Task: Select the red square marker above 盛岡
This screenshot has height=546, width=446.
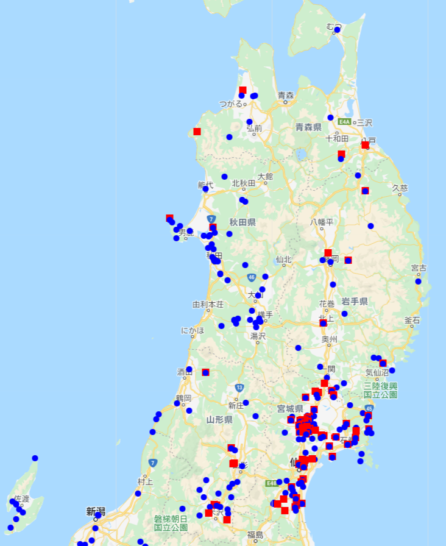Action: click(x=328, y=253)
